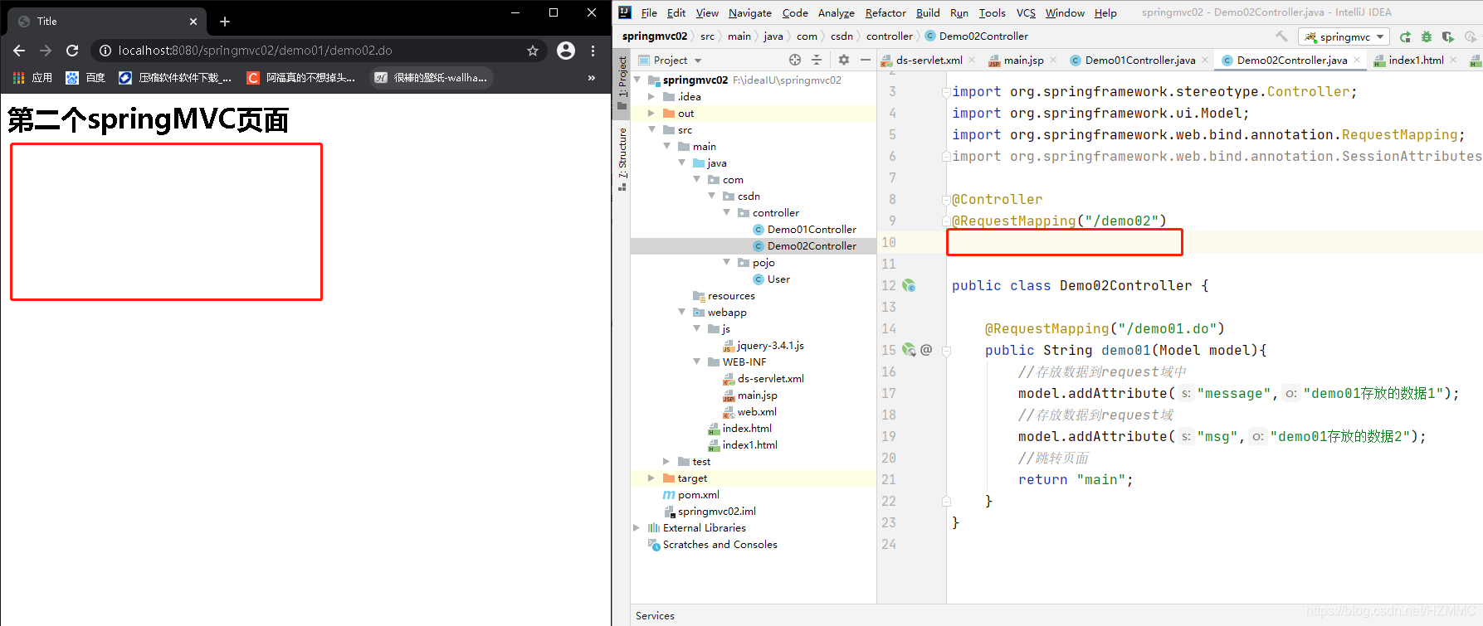Close the main.jsp editor tab
The image size is (1483, 626).
pos(1053,60)
